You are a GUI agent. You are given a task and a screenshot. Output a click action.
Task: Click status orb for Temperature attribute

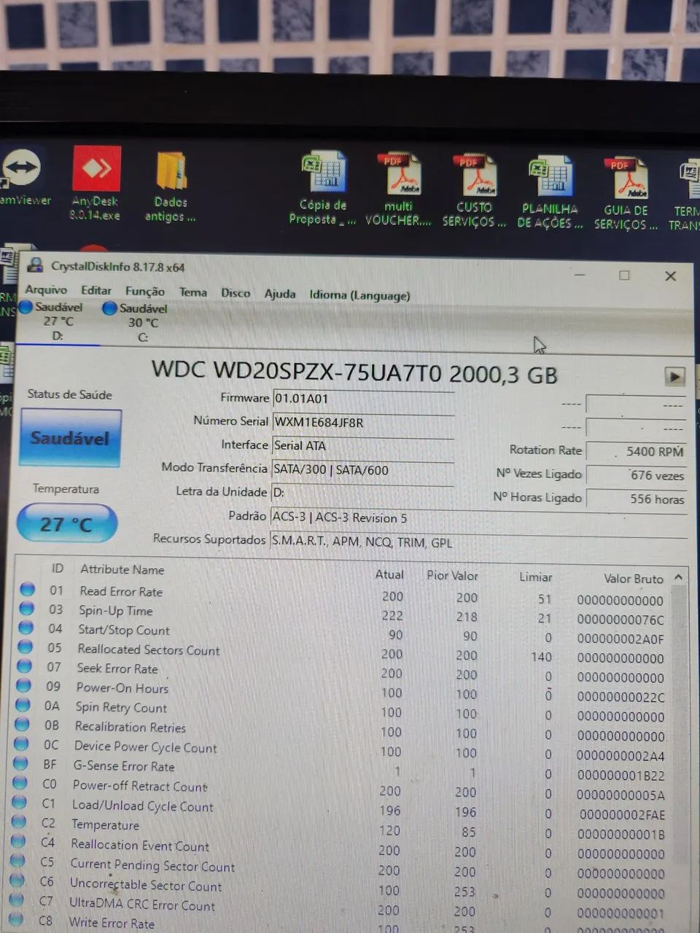[19, 821]
